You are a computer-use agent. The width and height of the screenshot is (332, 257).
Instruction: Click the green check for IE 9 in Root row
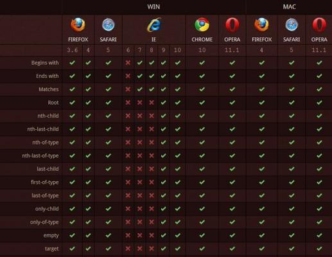163,103
